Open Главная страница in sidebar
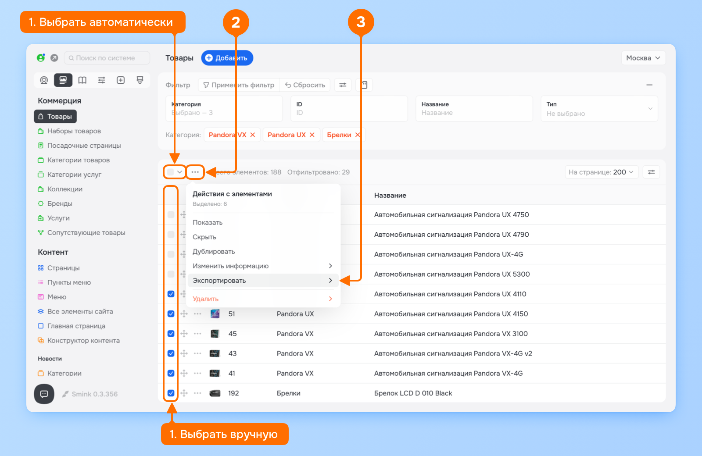 (76, 326)
